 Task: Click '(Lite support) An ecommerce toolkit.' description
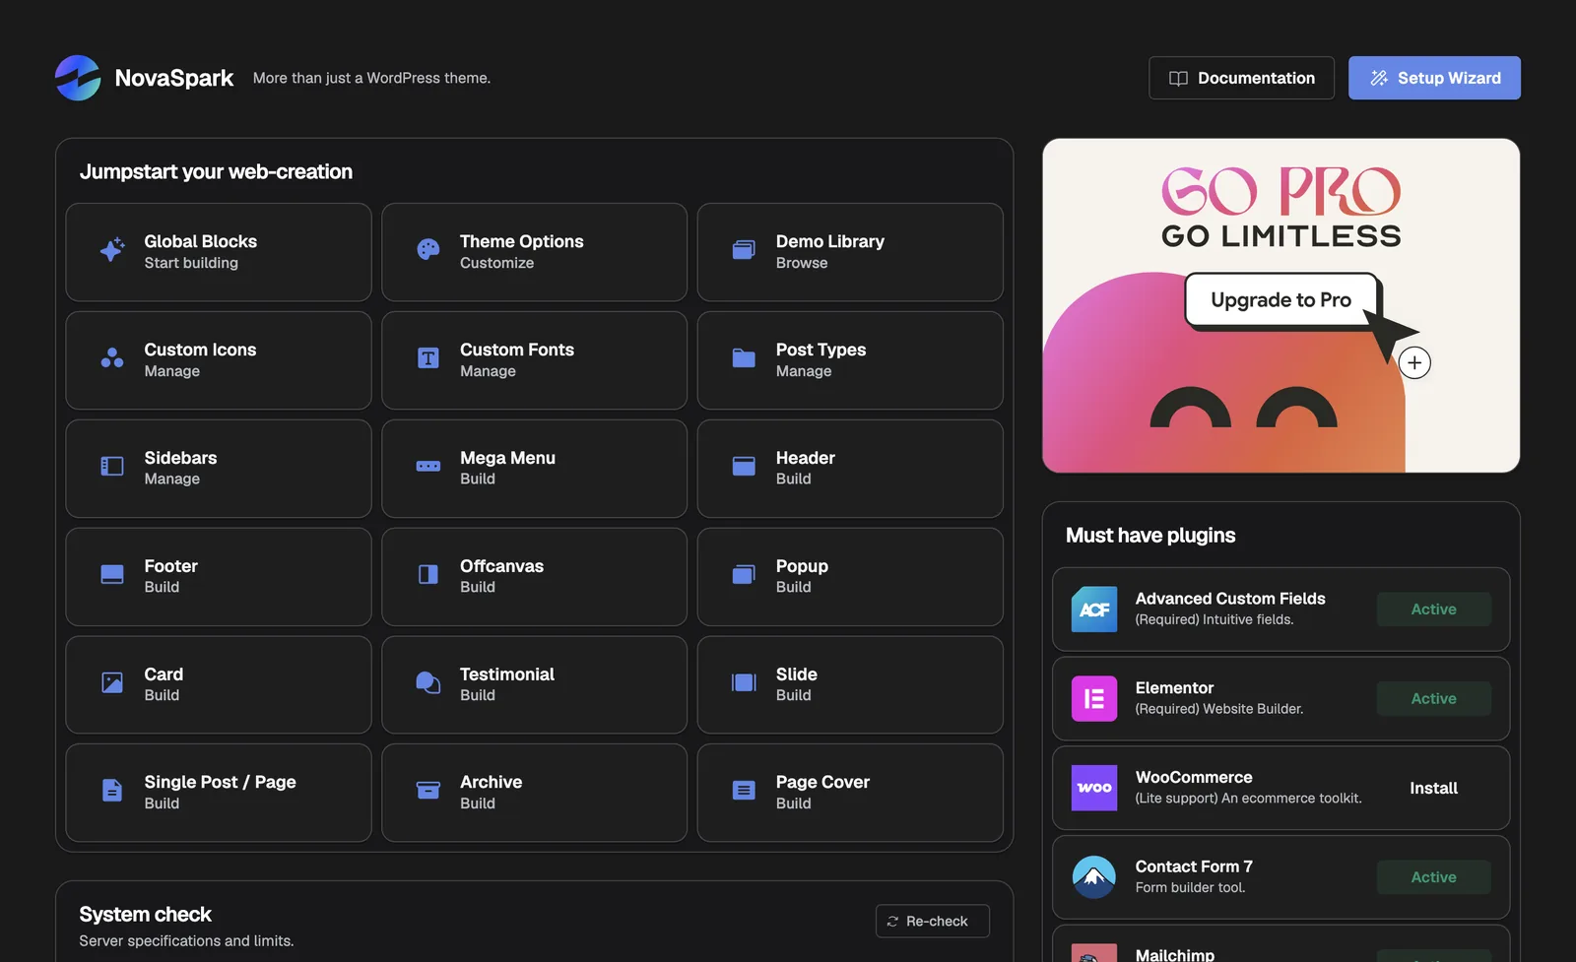coord(1249,799)
